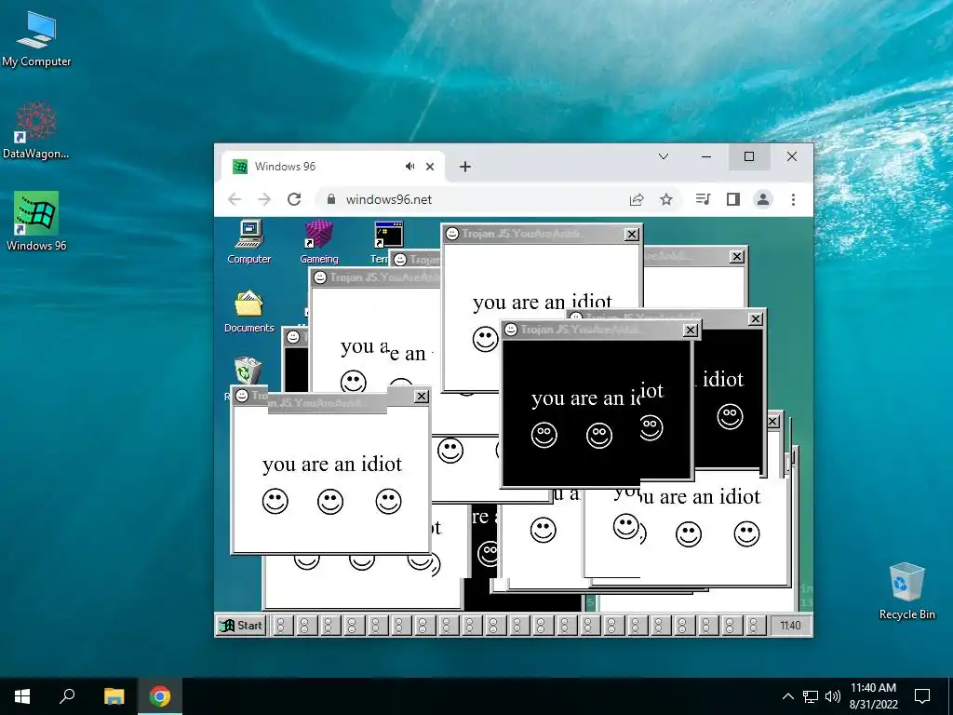This screenshot has height=715, width=953.
Task: Close the front-left white idiot popup
Action: point(422,397)
